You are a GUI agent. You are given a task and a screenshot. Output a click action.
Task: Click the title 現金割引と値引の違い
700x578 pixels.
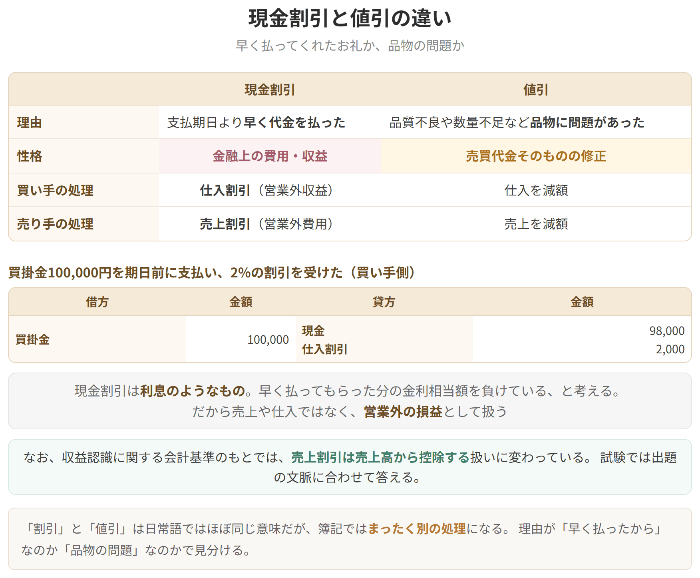click(350, 18)
